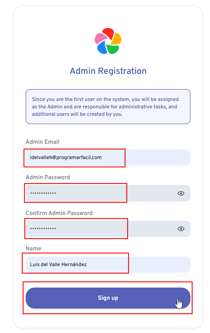
Task: Click the green petal of the logo
Action: click(x=112, y=49)
